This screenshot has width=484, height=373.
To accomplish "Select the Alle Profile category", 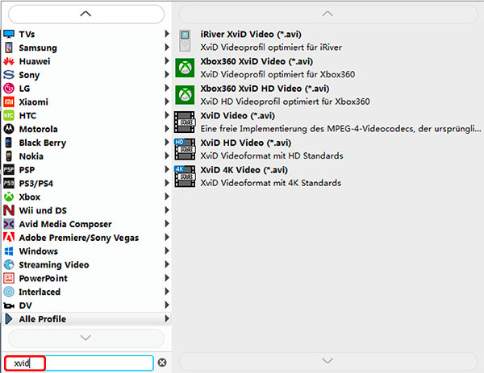I will click(x=86, y=319).
